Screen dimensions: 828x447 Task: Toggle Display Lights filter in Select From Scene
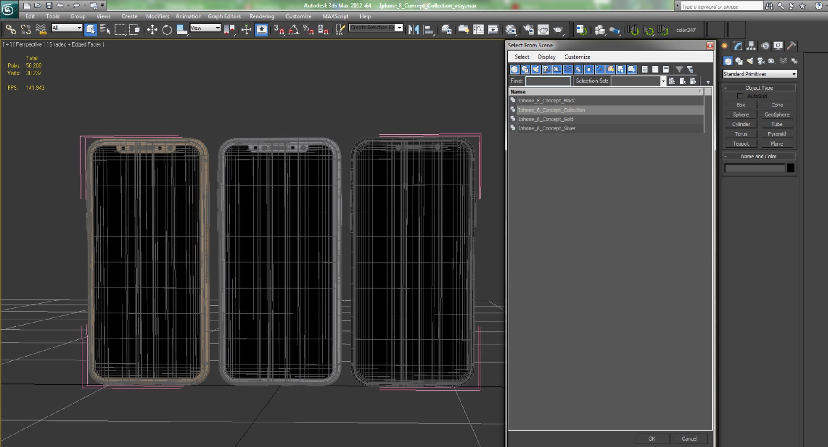click(536, 69)
